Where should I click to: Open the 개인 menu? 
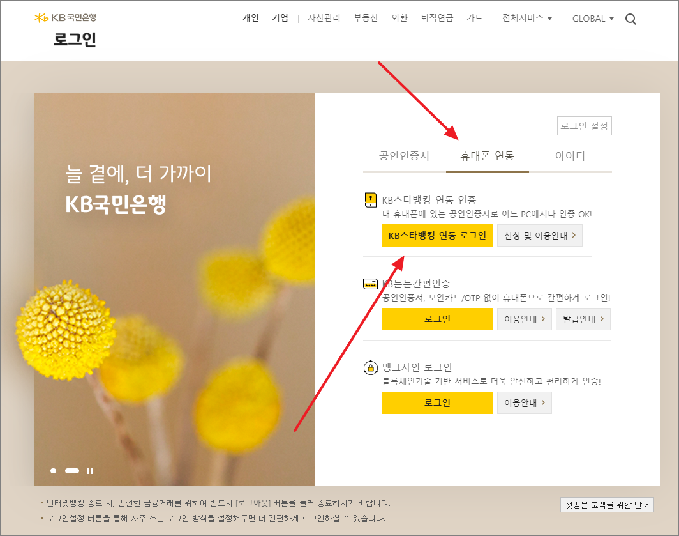point(251,18)
